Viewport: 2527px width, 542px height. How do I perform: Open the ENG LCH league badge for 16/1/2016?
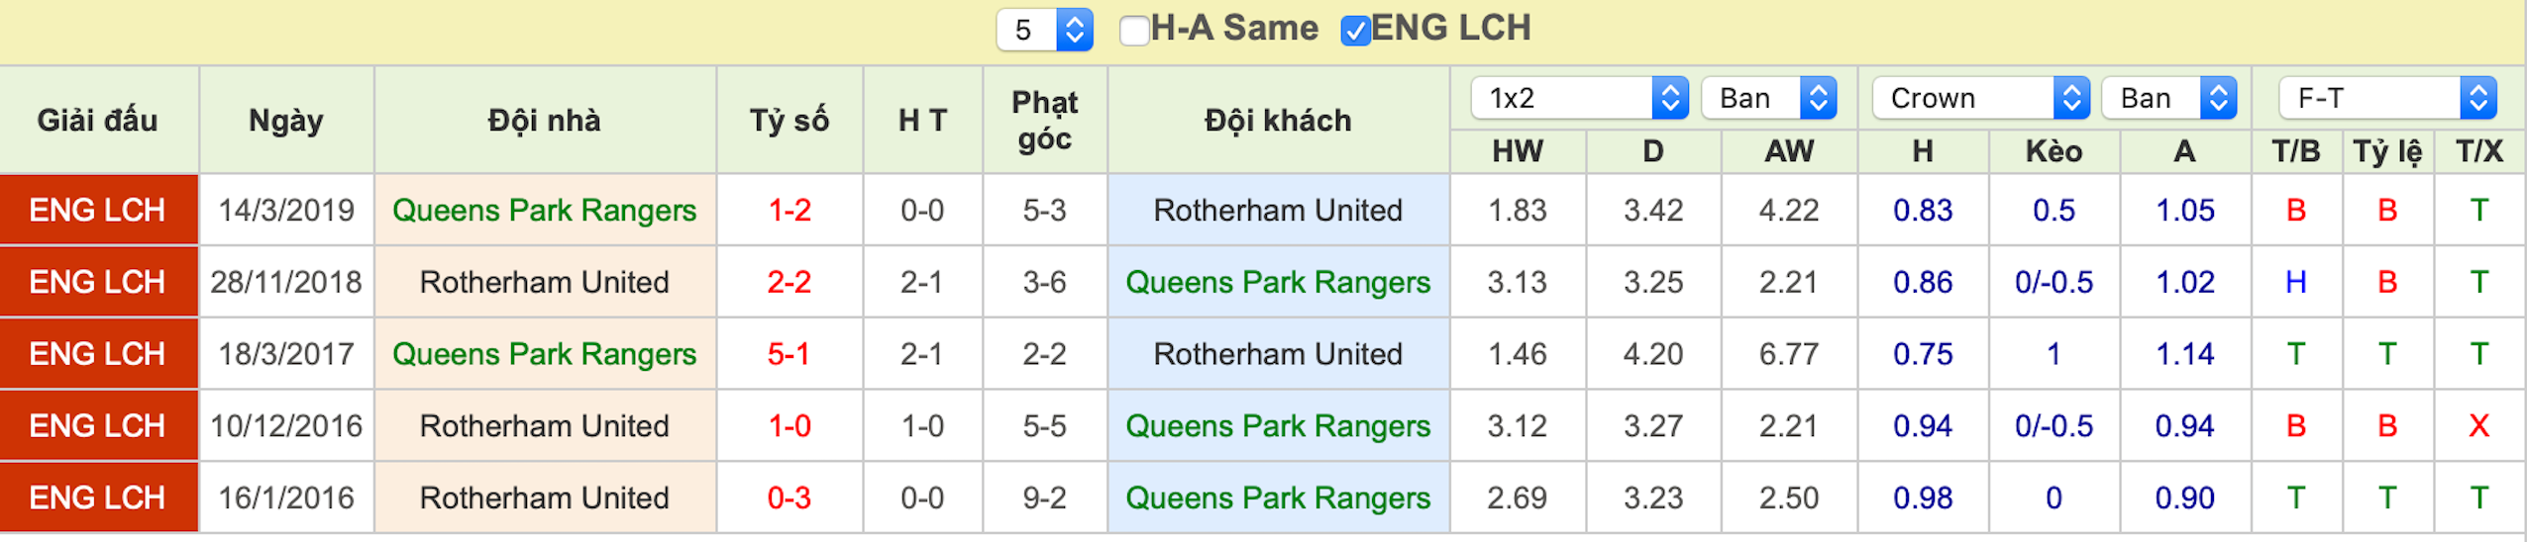[98, 497]
